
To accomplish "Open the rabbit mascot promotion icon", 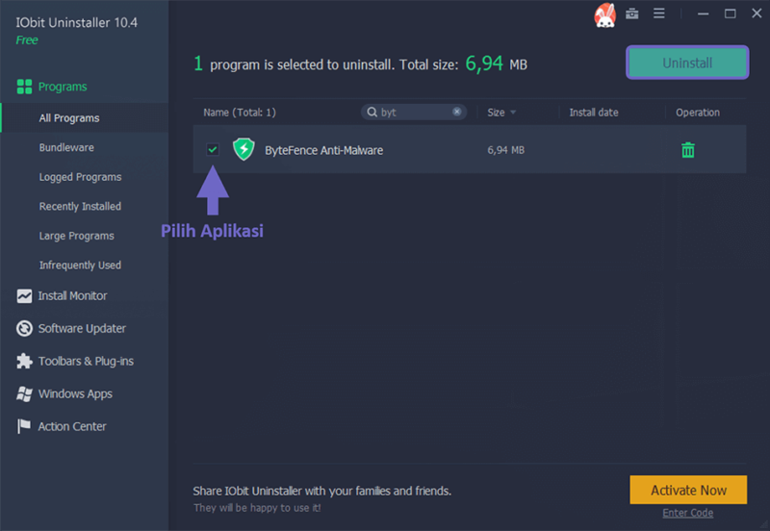I will pyautogui.click(x=604, y=14).
